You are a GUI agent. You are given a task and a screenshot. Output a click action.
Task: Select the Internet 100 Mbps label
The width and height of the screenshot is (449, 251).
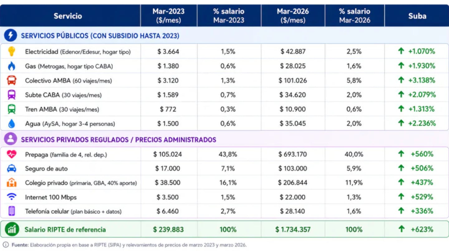click(51, 197)
